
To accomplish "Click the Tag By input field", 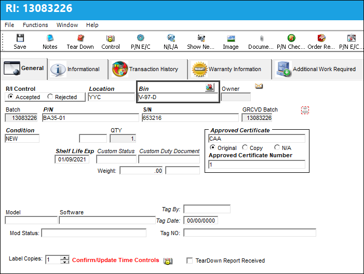I will [x=207, y=209].
